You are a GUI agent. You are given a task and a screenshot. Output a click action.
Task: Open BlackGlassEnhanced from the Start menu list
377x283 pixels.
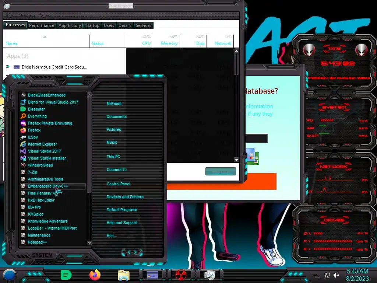point(47,95)
